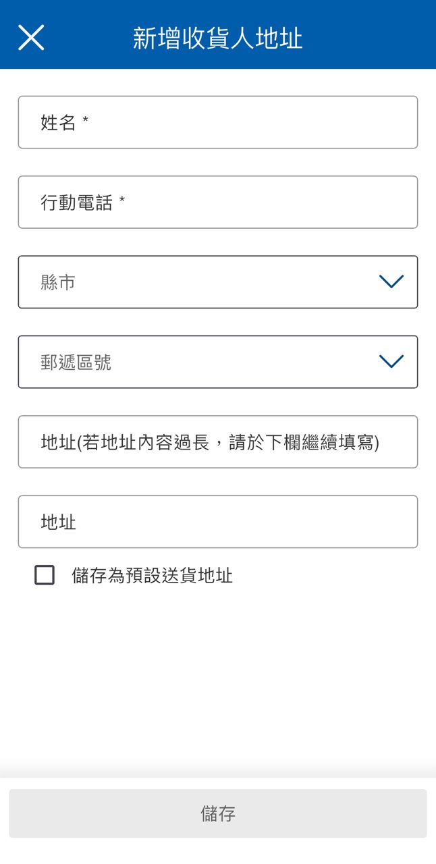Click the 新增收貨人地址 header title
Image resolution: width=436 pixels, height=864 pixels.
[217, 38]
